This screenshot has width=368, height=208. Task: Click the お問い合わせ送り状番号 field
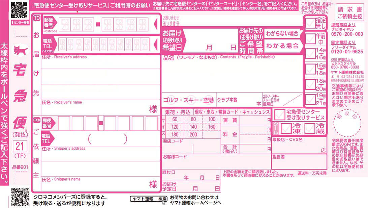coord(232,21)
